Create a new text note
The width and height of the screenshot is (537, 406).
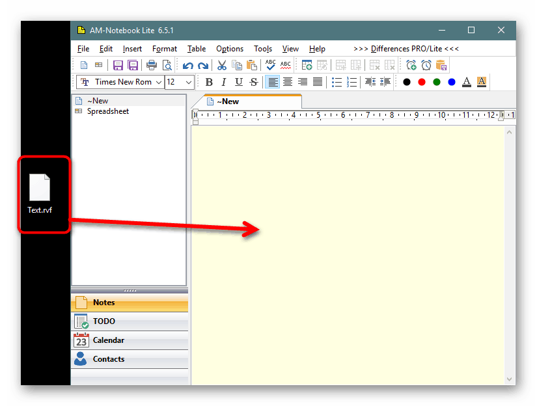point(84,65)
